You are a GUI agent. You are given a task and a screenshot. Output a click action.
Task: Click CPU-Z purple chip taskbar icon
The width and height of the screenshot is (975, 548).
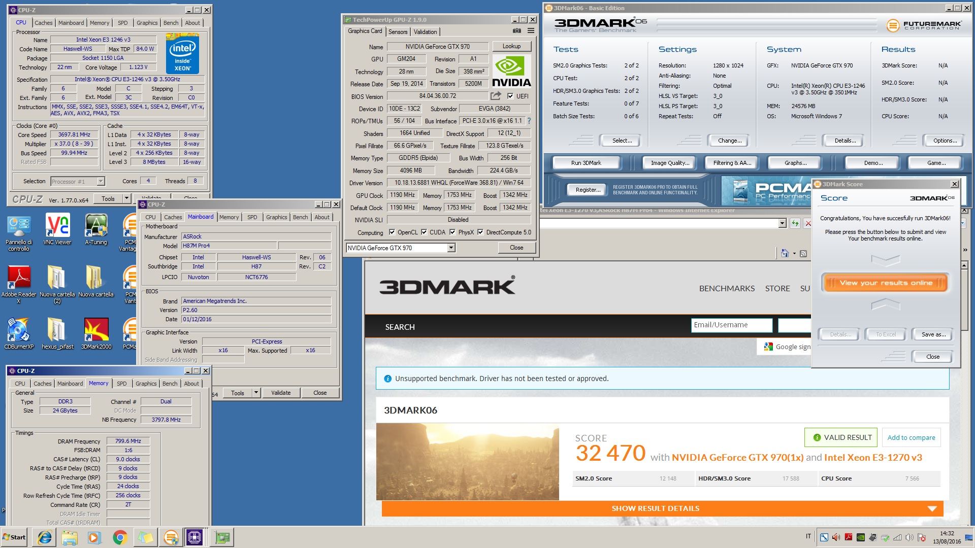coord(194,537)
